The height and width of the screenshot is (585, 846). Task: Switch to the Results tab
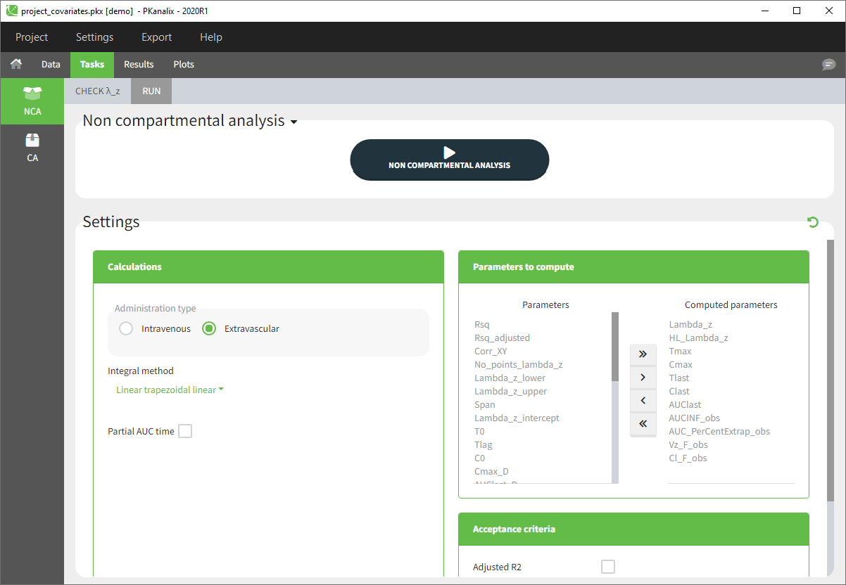[139, 65]
